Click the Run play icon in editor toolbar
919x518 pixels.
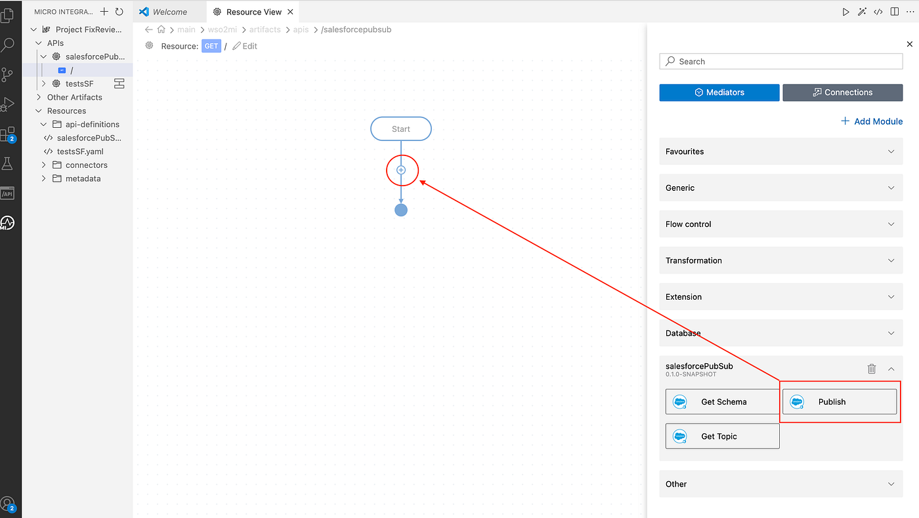[846, 12]
